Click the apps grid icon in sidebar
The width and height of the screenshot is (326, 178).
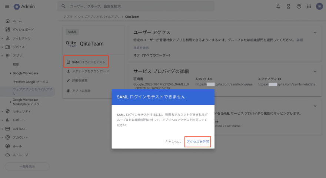[8, 56]
